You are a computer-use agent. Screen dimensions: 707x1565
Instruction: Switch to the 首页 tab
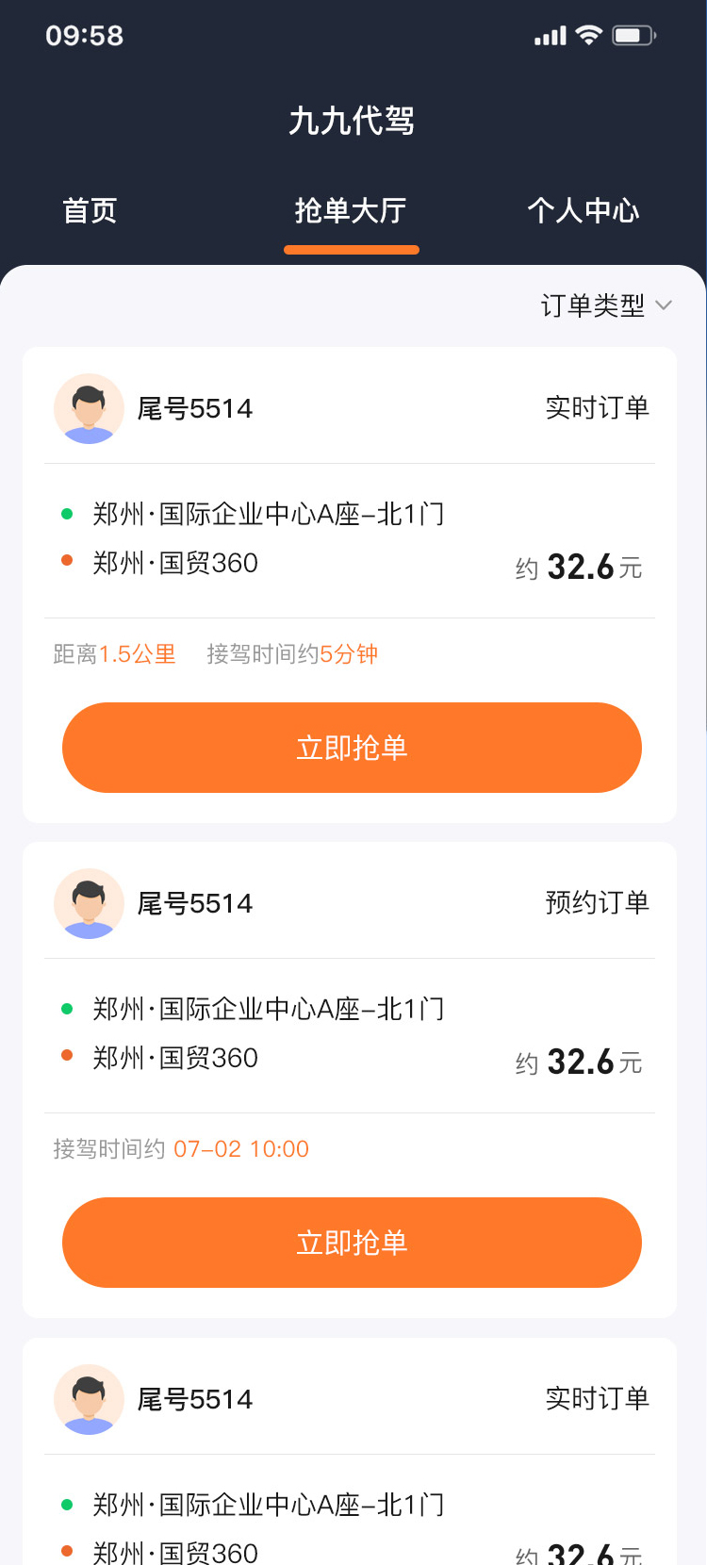click(x=90, y=210)
